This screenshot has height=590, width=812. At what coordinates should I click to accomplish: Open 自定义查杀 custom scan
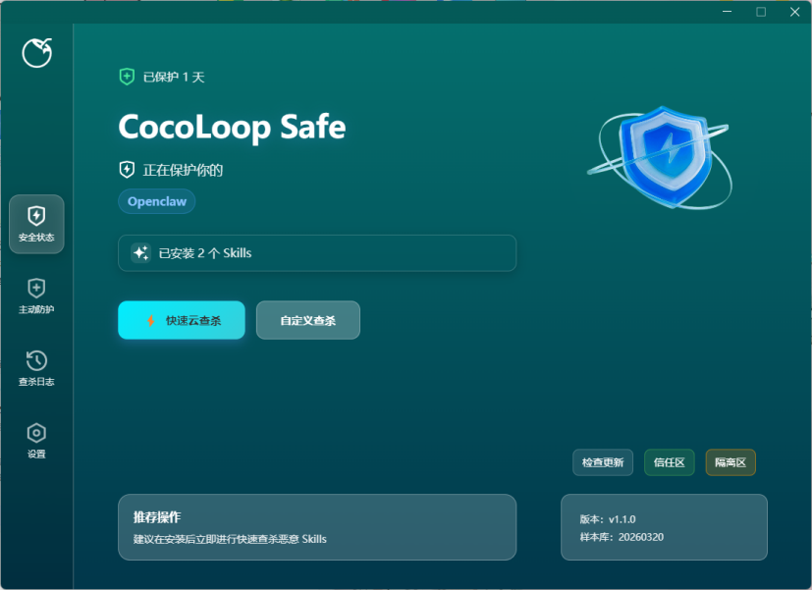(307, 320)
